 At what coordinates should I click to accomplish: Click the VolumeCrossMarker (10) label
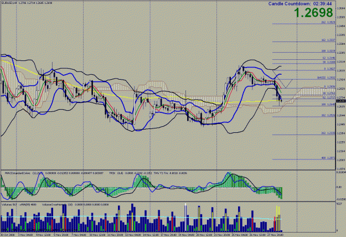(58, 204)
